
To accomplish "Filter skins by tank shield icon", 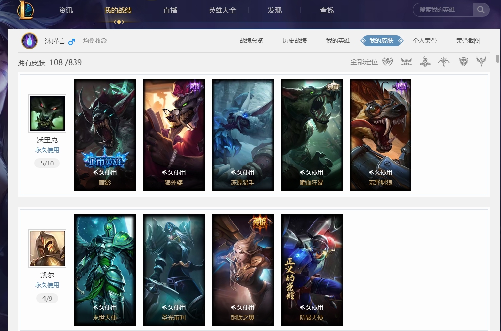I will point(463,61).
